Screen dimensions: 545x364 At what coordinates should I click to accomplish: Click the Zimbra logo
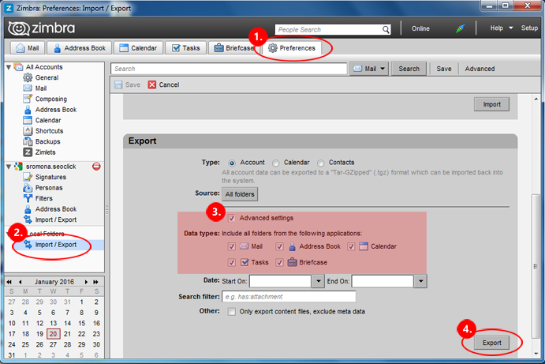pos(41,28)
